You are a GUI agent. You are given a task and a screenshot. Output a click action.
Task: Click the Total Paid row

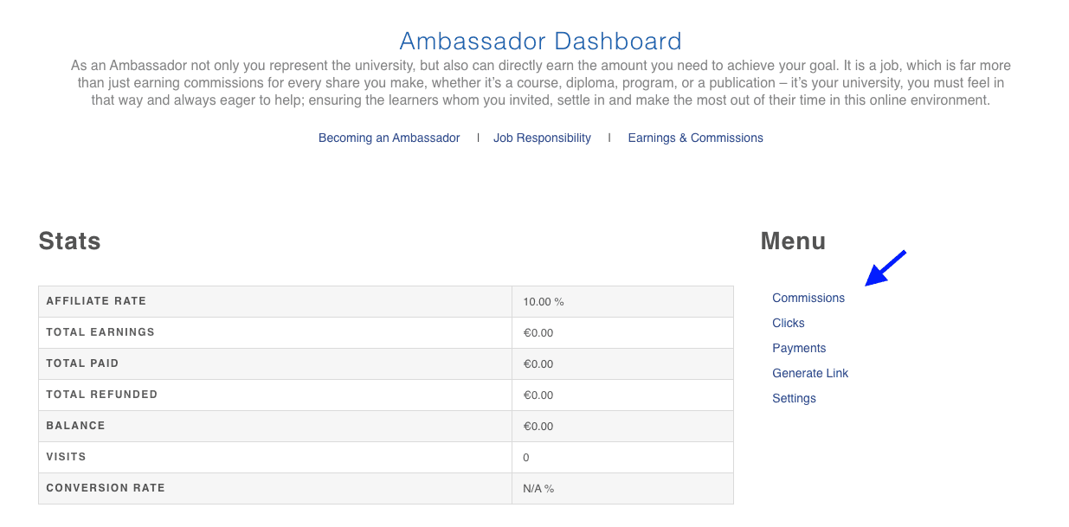point(385,363)
